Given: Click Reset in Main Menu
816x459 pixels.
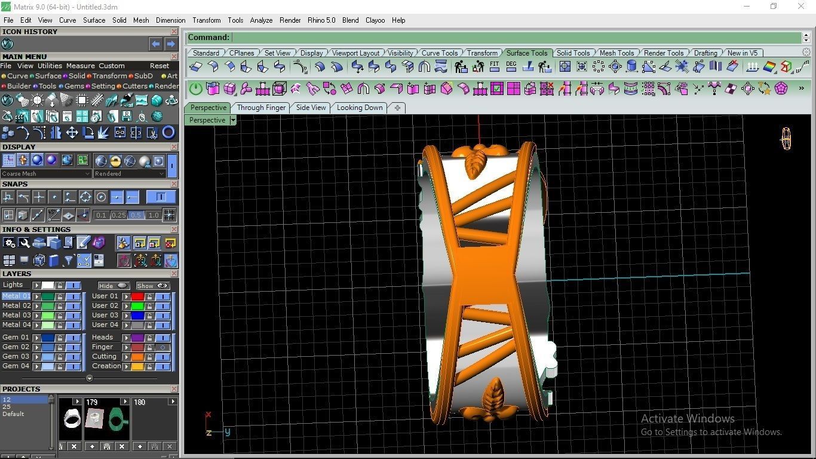Looking at the screenshot, I should tap(159, 66).
